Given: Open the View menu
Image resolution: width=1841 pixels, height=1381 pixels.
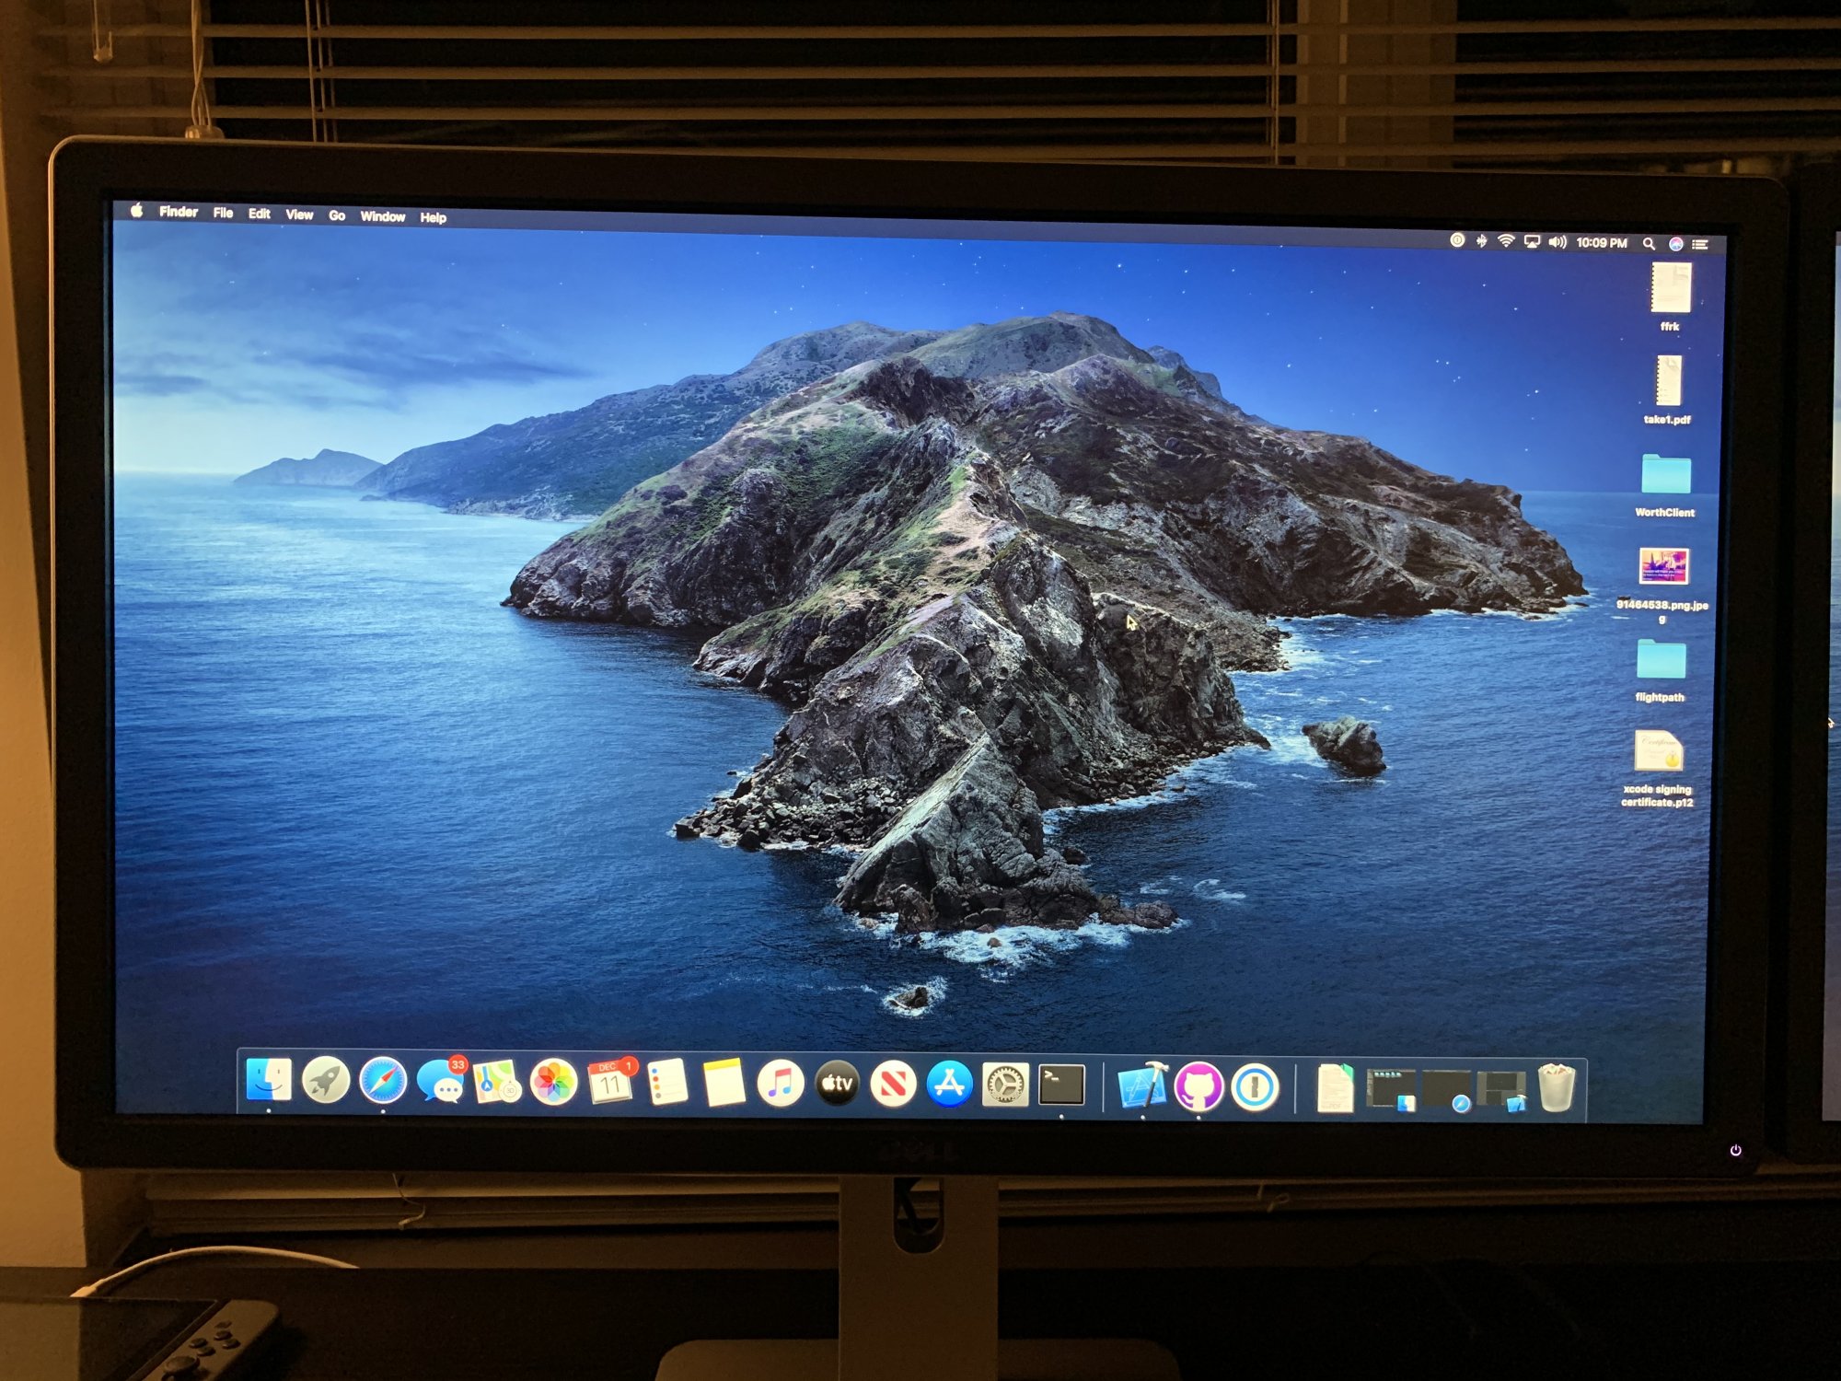Looking at the screenshot, I should [x=299, y=215].
